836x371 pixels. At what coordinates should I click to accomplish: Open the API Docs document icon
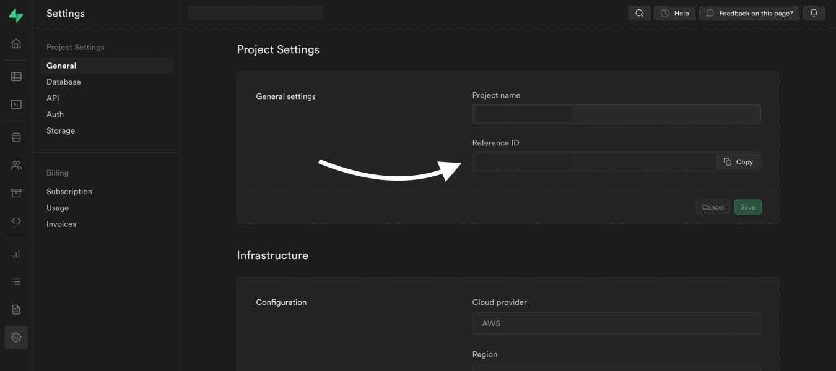coord(16,310)
